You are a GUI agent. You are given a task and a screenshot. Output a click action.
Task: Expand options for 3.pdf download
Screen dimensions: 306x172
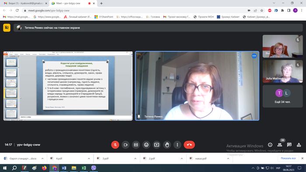[135, 158]
